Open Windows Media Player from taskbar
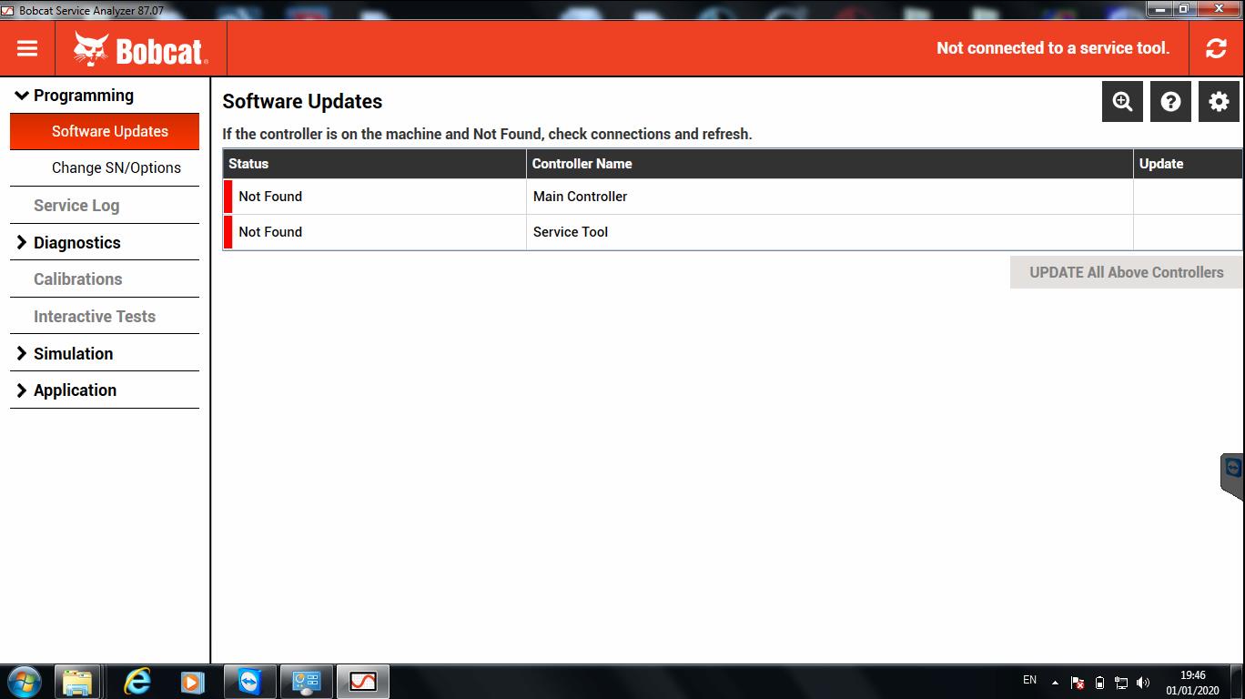The image size is (1245, 699). pyautogui.click(x=191, y=682)
